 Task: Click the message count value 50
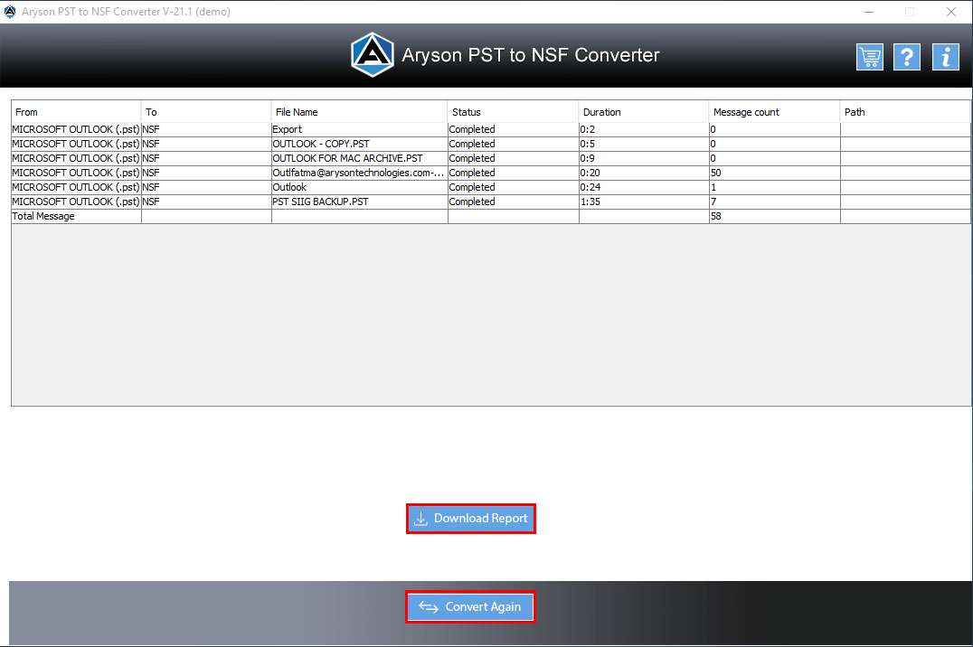pos(774,173)
